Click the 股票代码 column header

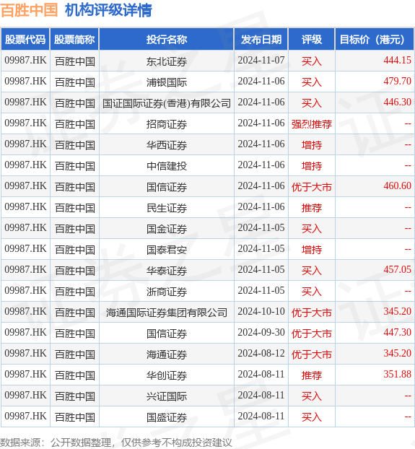[x=25, y=40]
